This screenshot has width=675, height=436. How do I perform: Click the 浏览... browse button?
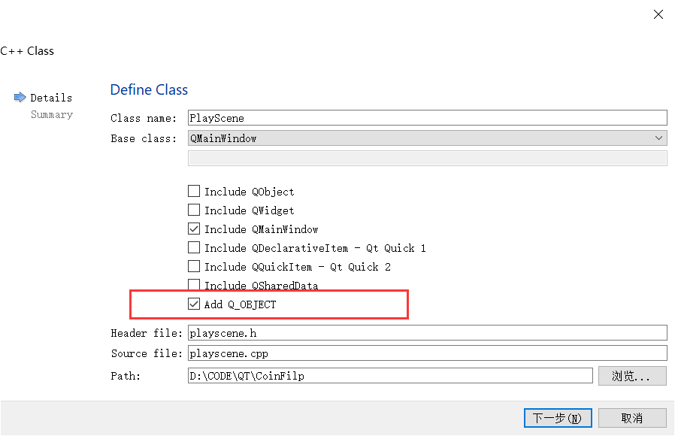pyautogui.click(x=632, y=376)
